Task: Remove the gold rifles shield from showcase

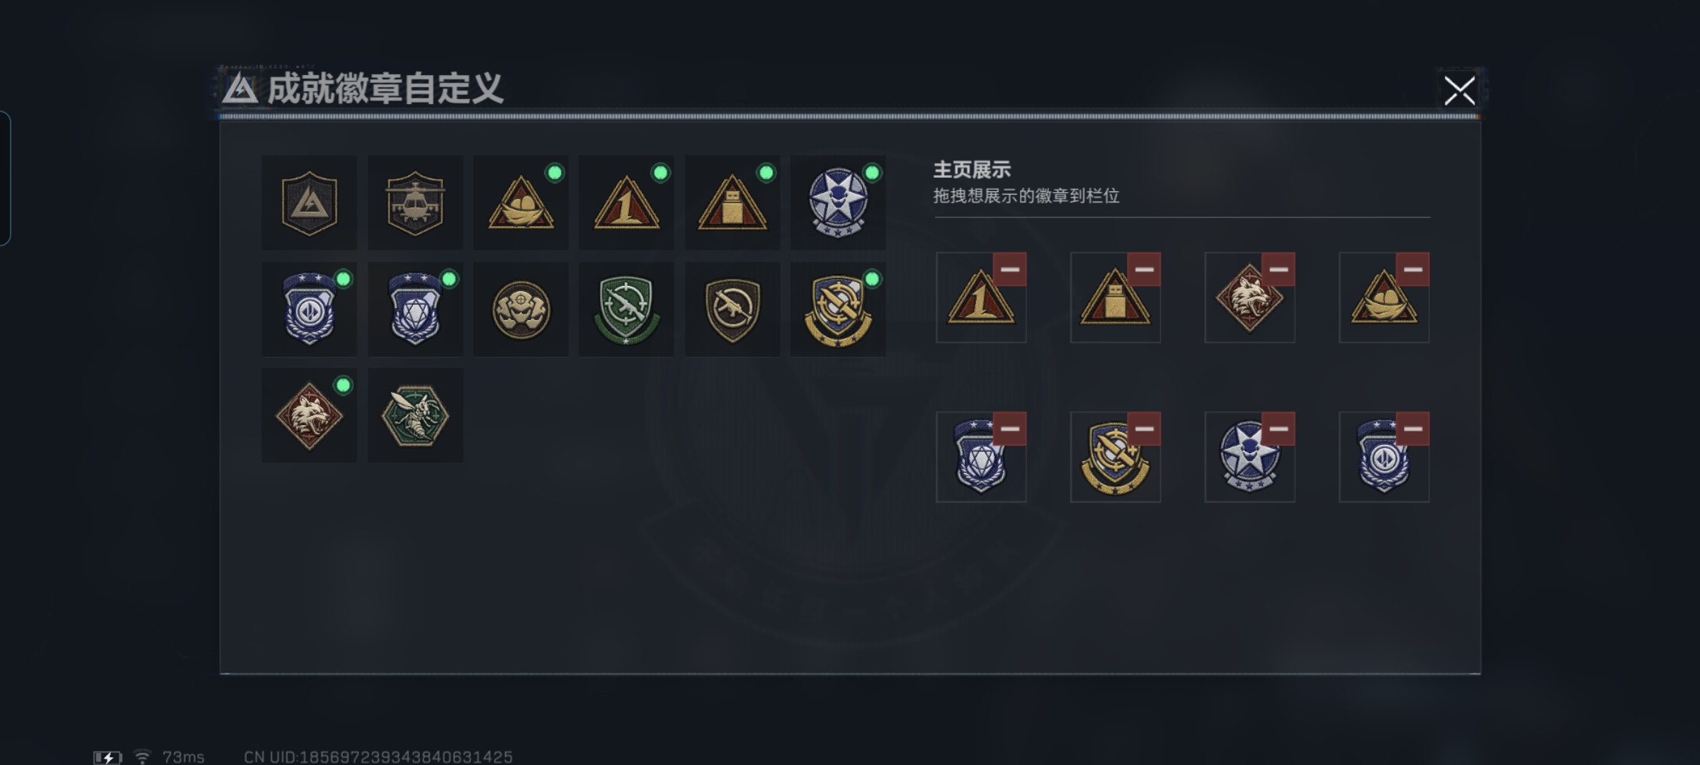Action: (1144, 429)
